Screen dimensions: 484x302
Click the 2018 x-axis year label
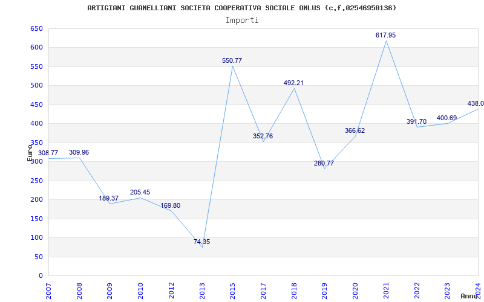(x=294, y=291)
